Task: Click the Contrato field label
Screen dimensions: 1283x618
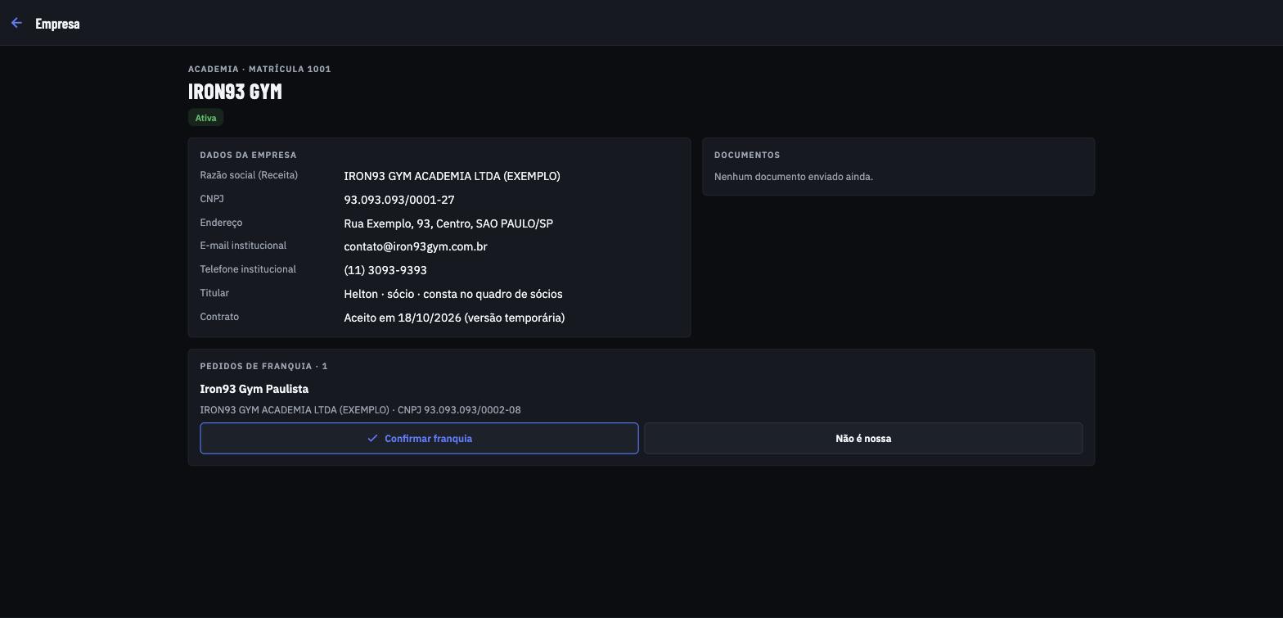Action: [x=219, y=317]
